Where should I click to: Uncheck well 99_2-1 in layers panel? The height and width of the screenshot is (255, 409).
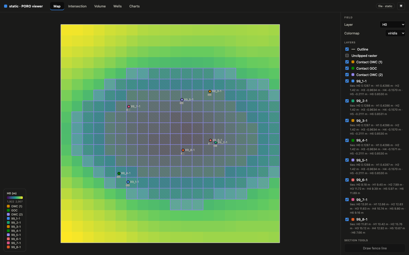tap(347, 101)
